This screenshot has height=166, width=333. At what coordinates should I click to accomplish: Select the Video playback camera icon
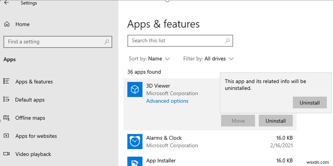pyautogui.click(x=6, y=154)
